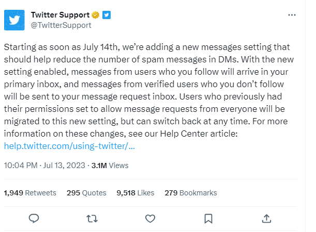
Task: Open the three-dot more options menu
Action: click(x=292, y=15)
